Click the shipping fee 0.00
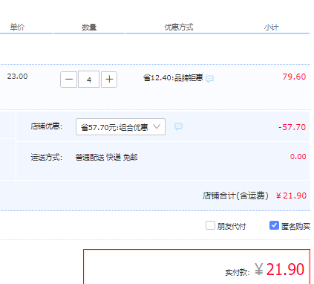 point(298,157)
